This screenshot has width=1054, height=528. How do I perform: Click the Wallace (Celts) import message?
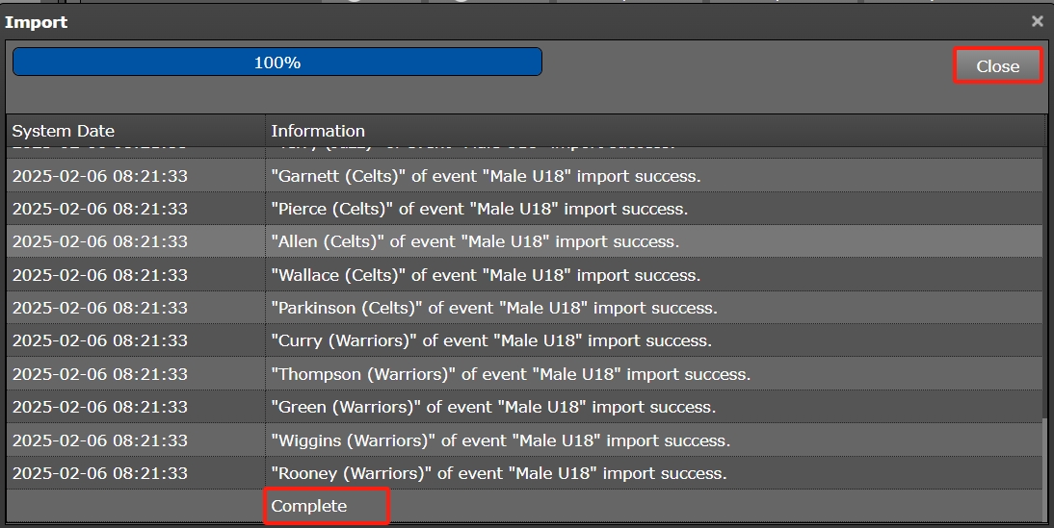486,275
